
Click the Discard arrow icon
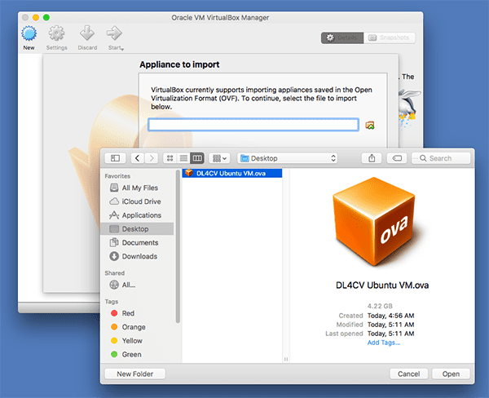pos(87,33)
